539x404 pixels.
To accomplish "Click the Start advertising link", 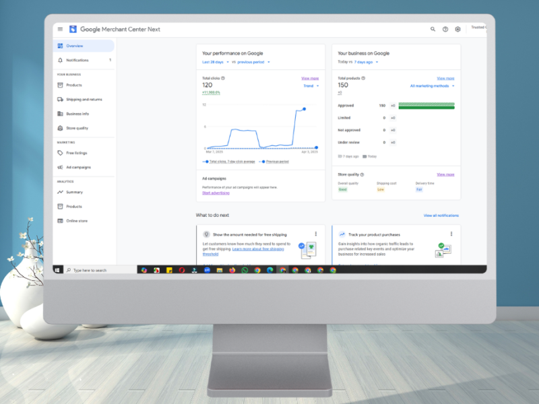I will [216, 193].
